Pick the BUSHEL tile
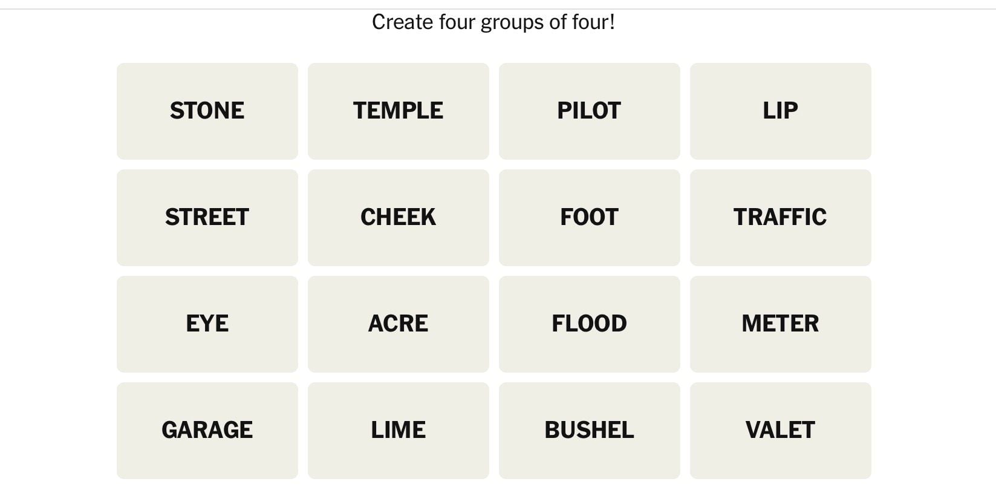Viewport: 996px width, 493px height. (x=589, y=431)
